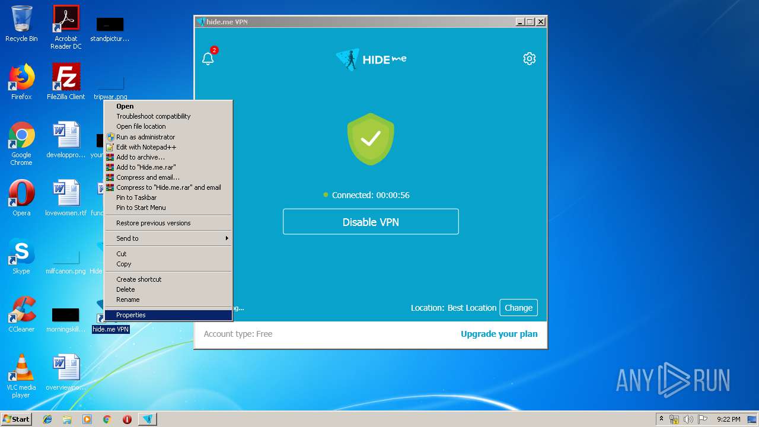Choose Rename from the context menu
759x427 pixels.
tap(168, 299)
